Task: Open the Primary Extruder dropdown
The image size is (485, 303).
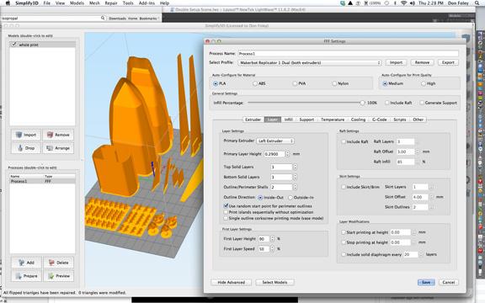Action: pos(275,141)
